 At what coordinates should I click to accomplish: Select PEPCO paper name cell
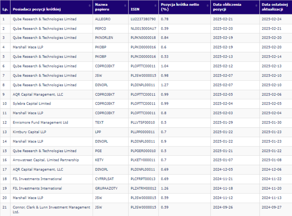point(100,28)
